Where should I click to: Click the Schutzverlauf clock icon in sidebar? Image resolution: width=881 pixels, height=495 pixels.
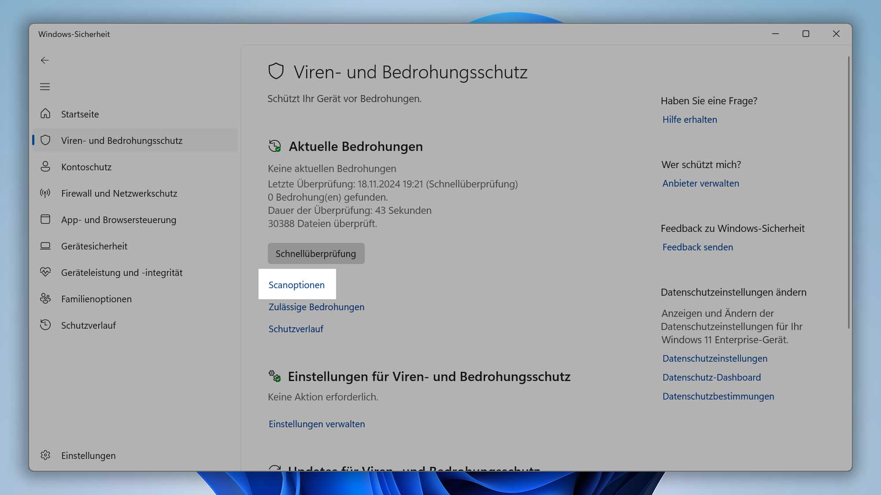coord(45,325)
